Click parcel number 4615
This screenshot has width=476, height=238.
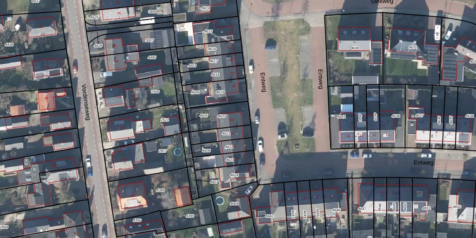[x=208, y=31]
